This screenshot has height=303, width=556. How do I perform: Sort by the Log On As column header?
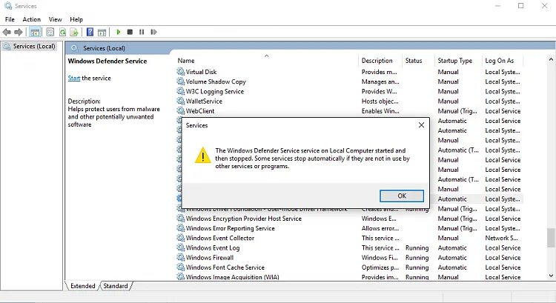click(x=503, y=61)
